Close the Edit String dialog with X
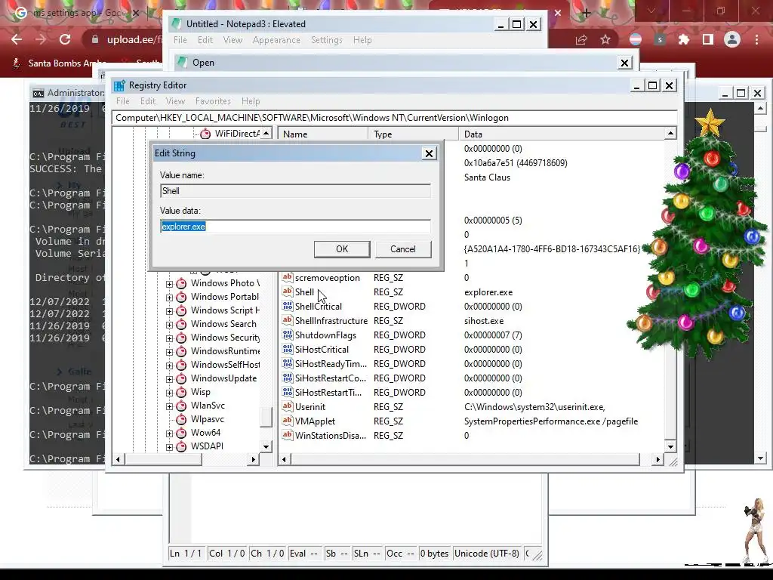 coord(429,153)
